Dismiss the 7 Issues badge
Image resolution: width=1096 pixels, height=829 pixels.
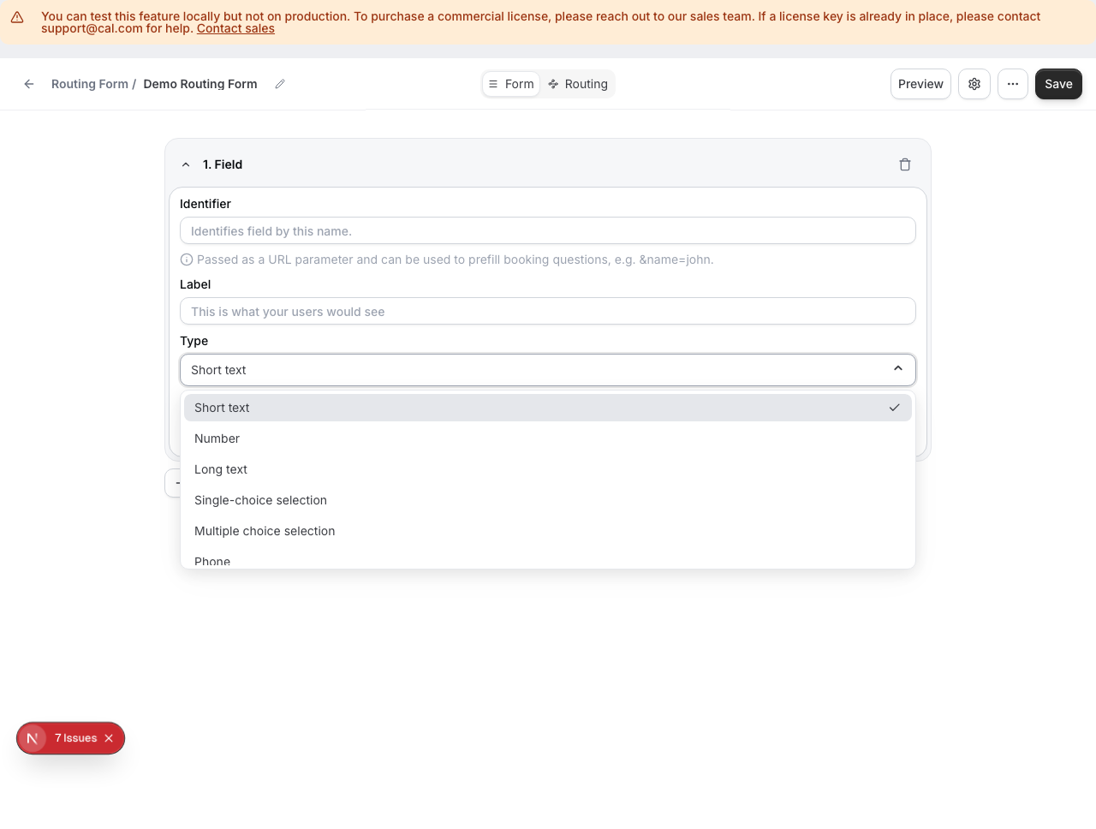[x=109, y=738]
